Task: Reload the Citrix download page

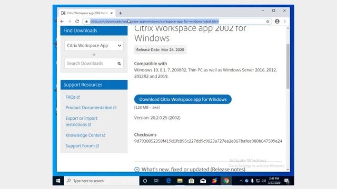Action: [x=77, y=22]
